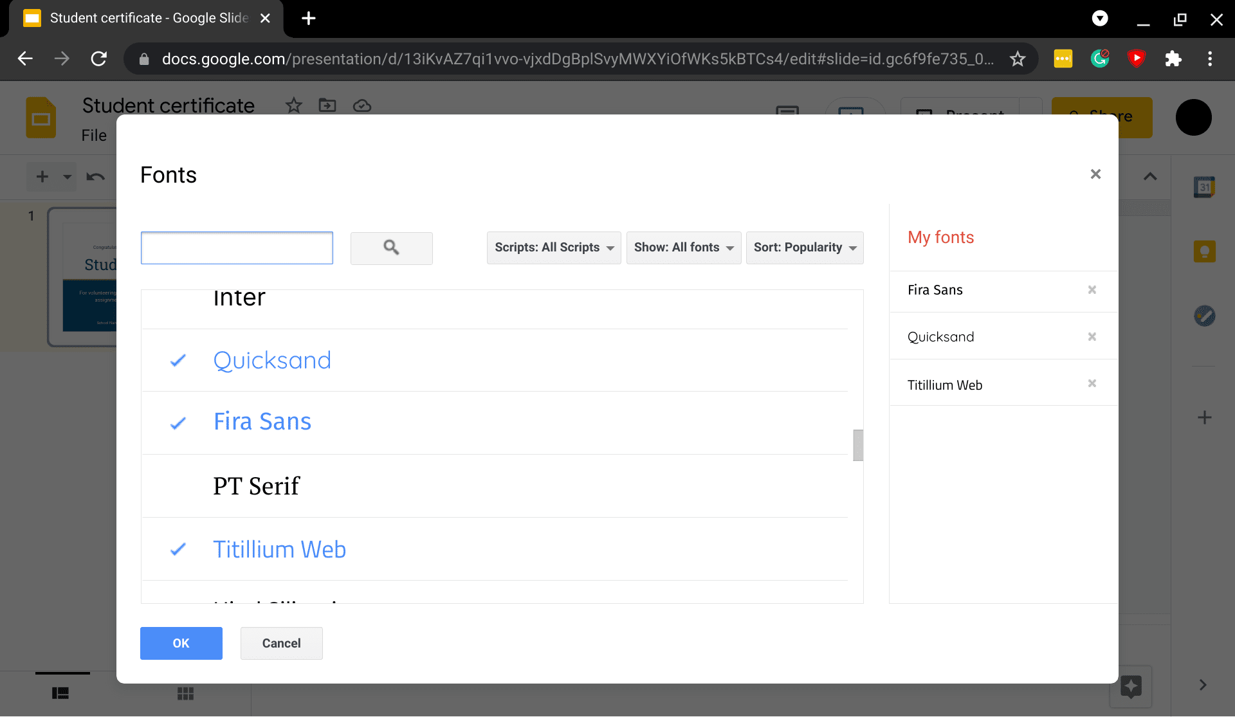Expand the Show font type dropdown
1235x717 pixels.
[x=683, y=248]
